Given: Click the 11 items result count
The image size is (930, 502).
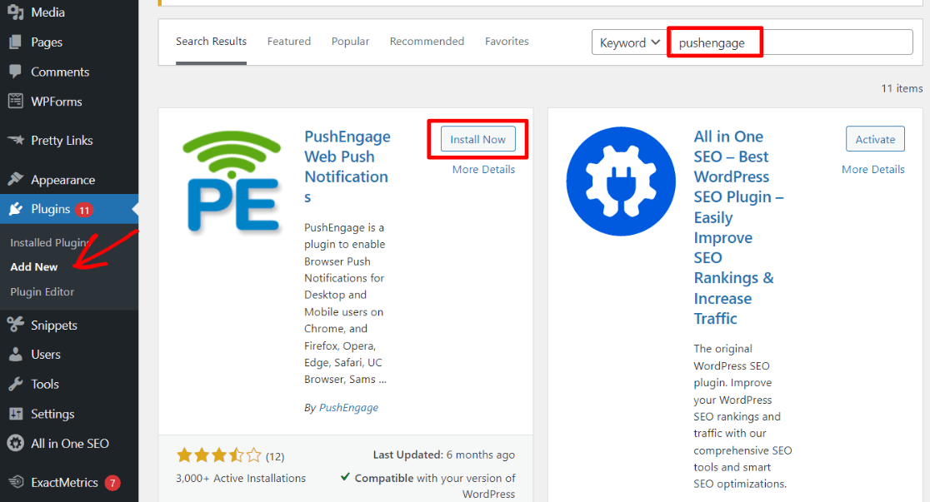Looking at the screenshot, I should pos(902,88).
